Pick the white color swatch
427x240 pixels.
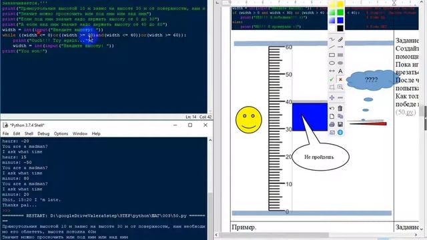[332, 28]
